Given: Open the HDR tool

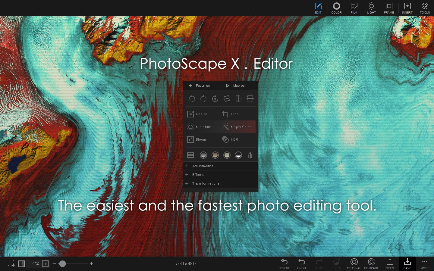Looking at the screenshot, I should [x=230, y=139].
